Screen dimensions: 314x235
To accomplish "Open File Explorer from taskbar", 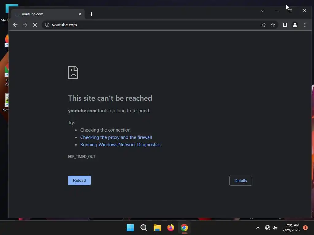I will (x=157, y=228).
